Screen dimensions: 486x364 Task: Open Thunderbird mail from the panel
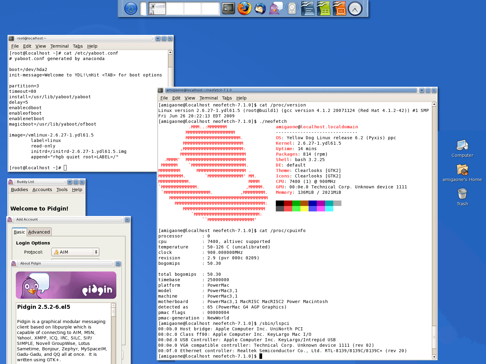point(260,8)
